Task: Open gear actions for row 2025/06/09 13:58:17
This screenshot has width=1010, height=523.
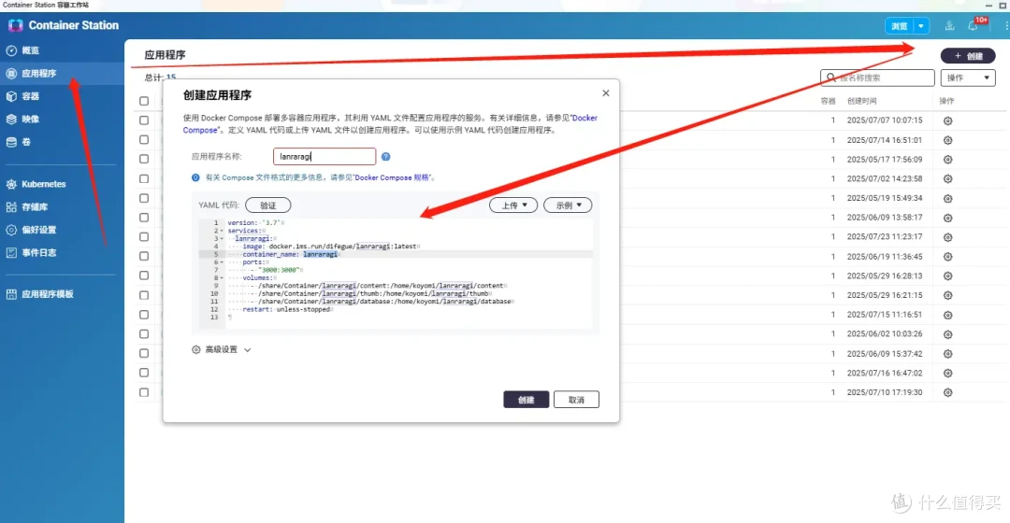Action: coord(948,219)
